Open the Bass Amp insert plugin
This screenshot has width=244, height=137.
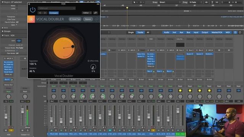[141, 54]
